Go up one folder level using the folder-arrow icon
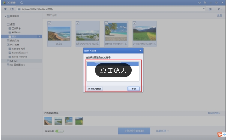The width and height of the screenshot is (226, 140). 12,9
